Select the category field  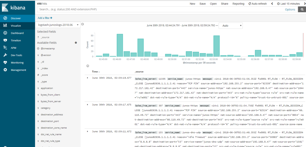(45, 108)
